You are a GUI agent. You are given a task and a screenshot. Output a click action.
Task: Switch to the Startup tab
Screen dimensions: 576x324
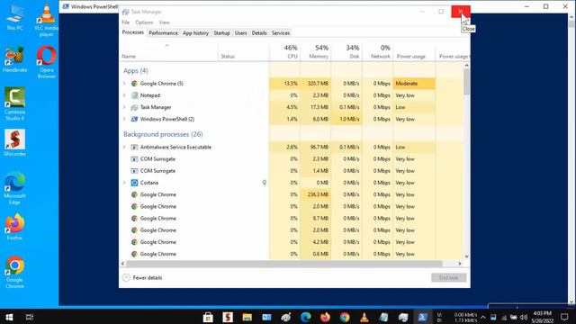[x=221, y=33]
